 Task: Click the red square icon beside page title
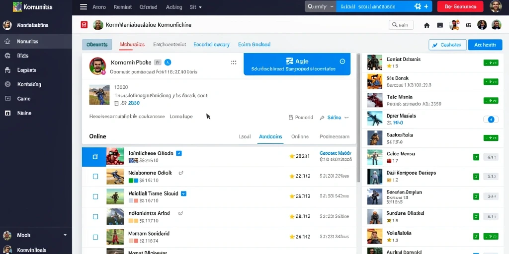[84, 25]
